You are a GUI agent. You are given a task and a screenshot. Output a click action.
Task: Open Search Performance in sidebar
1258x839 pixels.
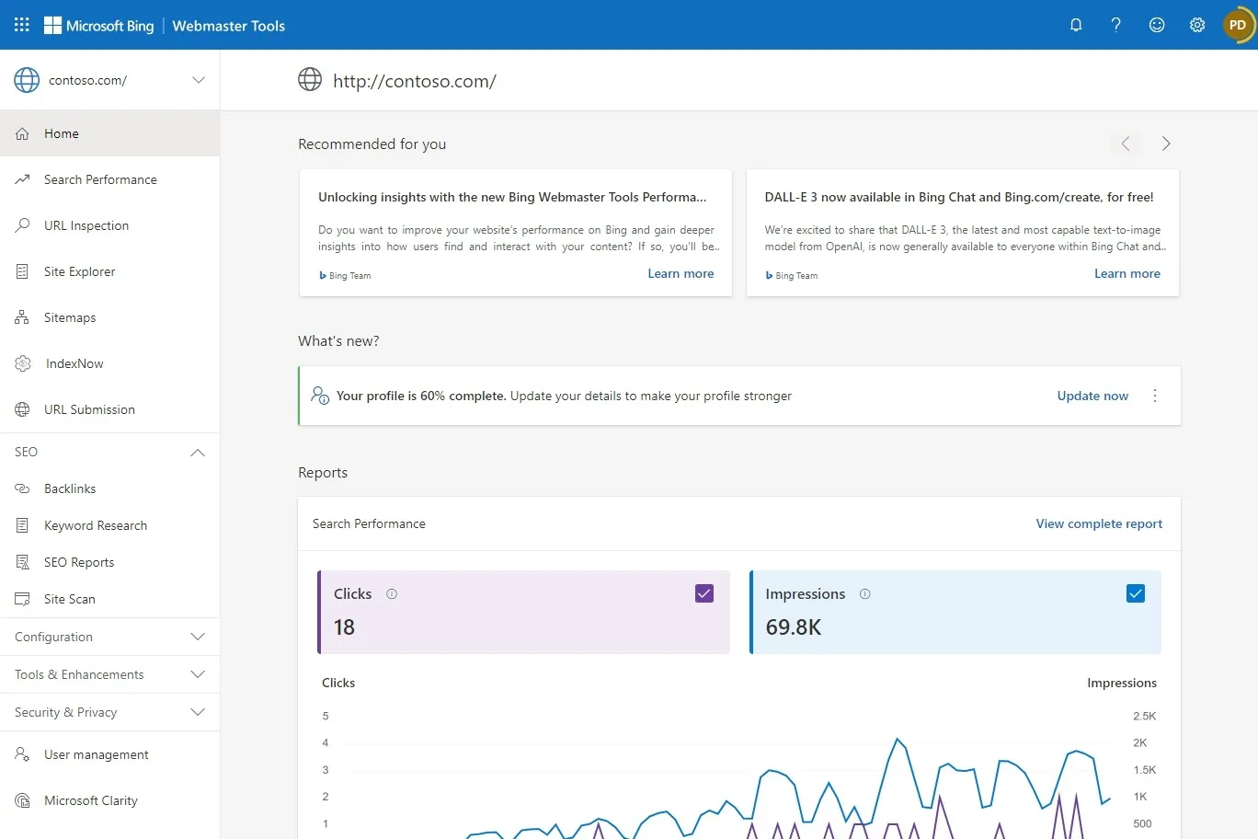coord(110,179)
